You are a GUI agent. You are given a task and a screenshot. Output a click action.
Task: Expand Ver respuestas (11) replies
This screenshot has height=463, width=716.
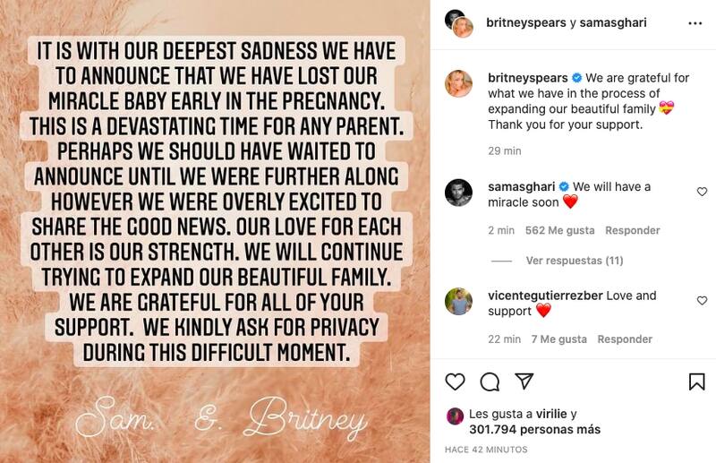click(574, 261)
